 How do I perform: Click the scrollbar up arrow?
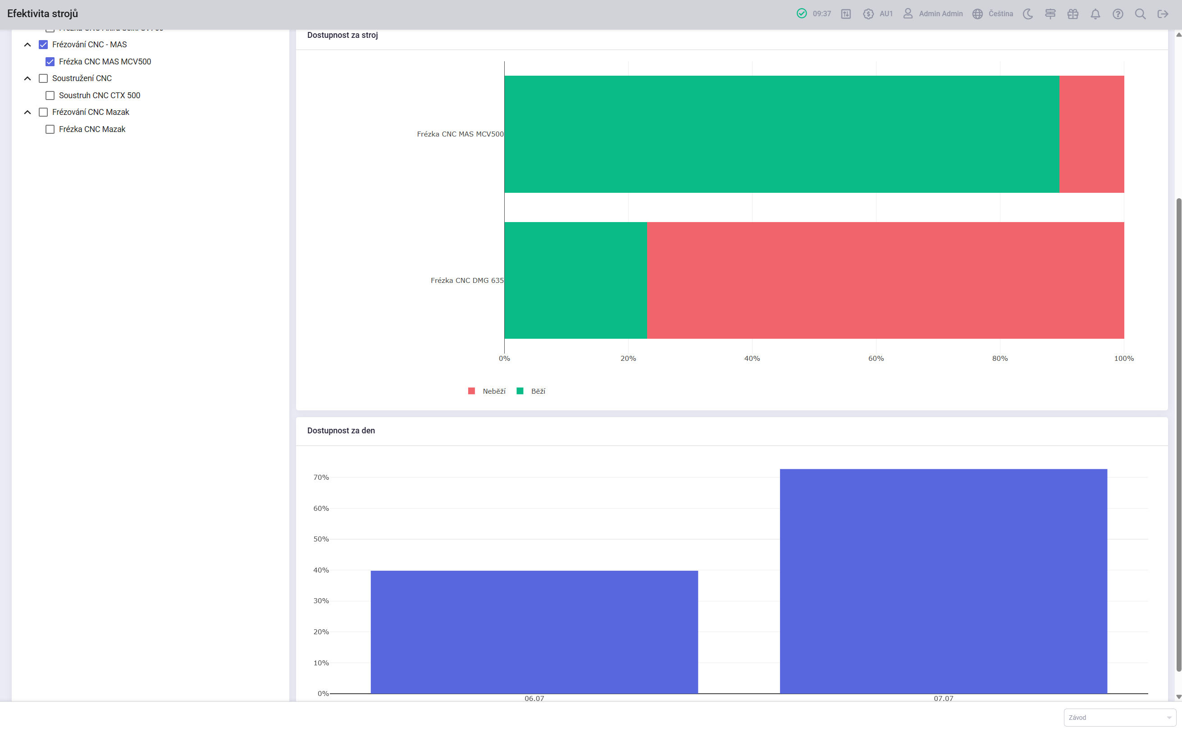[x=1178, y=35]
